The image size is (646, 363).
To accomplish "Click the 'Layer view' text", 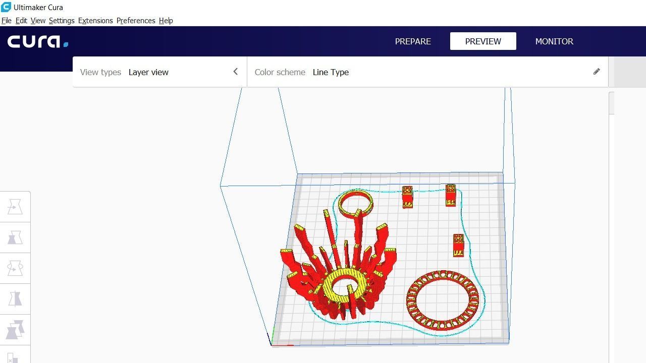I will click(x=148, y=72).
